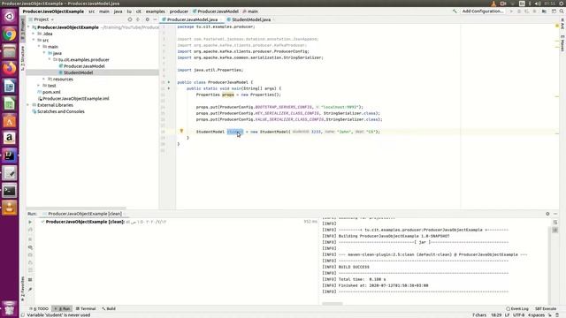
Task: Click LF line separator in status bar
Action: click(507, 315)
